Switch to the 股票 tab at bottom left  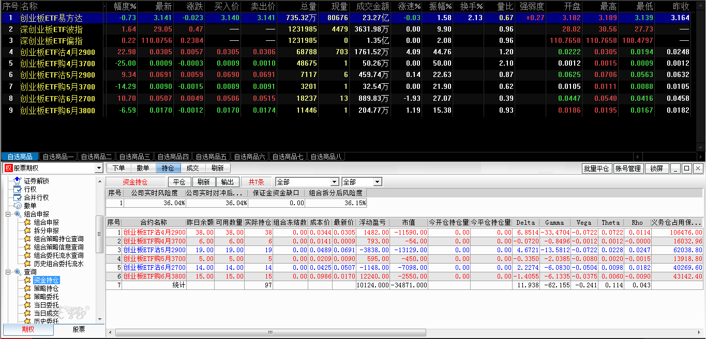click(79, 330)
